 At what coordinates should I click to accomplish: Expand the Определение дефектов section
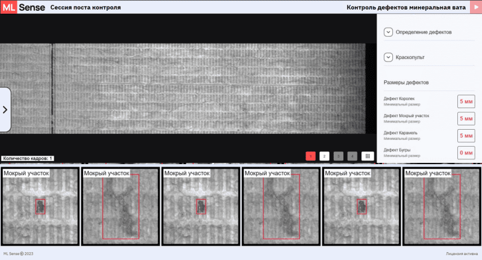tap(388, 32)
